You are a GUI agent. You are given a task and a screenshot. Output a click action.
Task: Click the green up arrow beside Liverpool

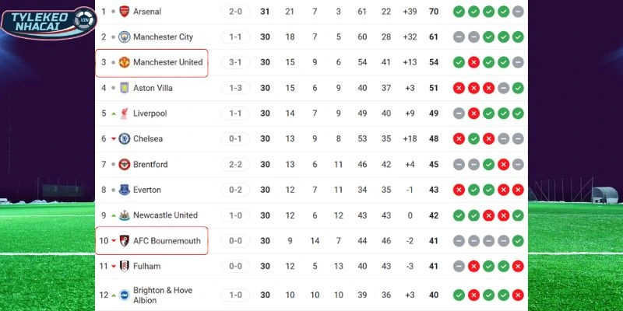pos(114,114)
